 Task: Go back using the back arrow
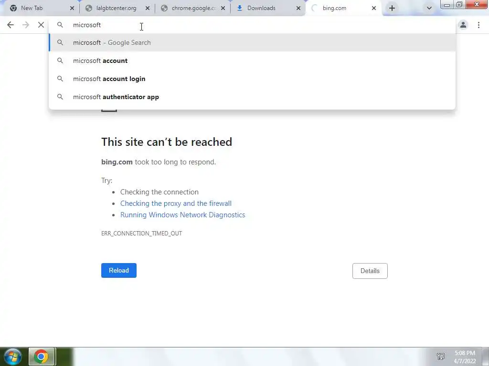point(11,25)
